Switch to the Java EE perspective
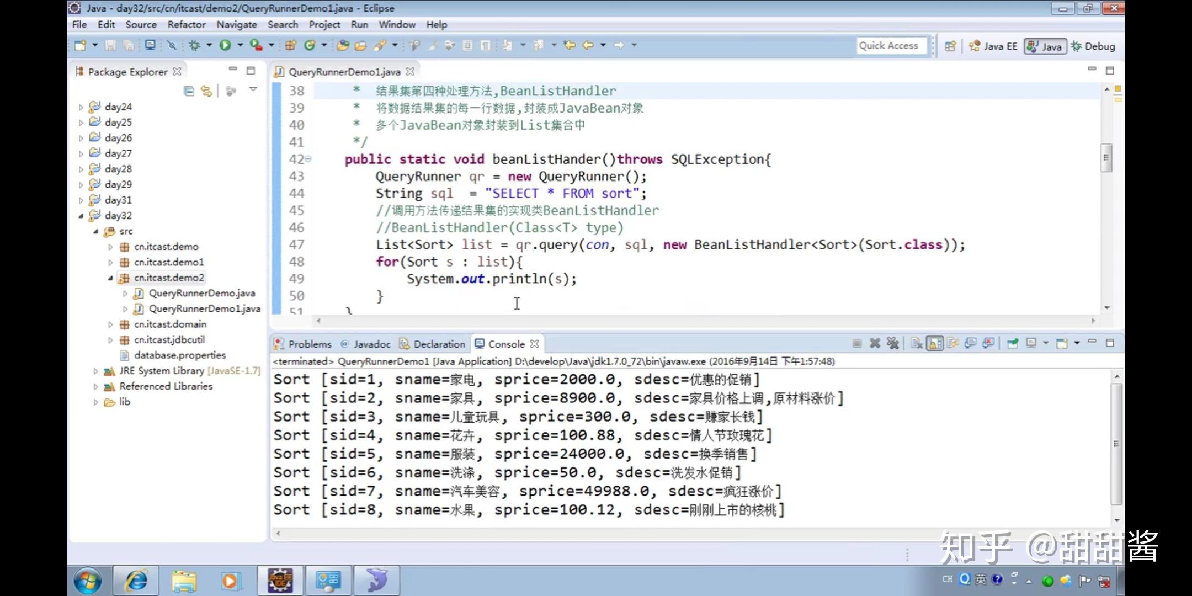Image resolution: width=1192 pixels, height=596 pixels. pyautogui.click(x=993, y=46)
